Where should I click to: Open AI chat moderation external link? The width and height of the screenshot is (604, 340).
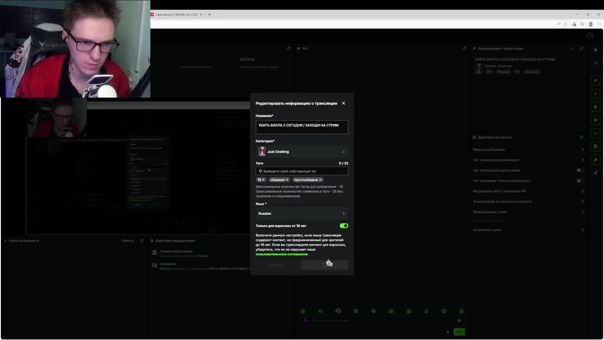[x=582, y=191]
